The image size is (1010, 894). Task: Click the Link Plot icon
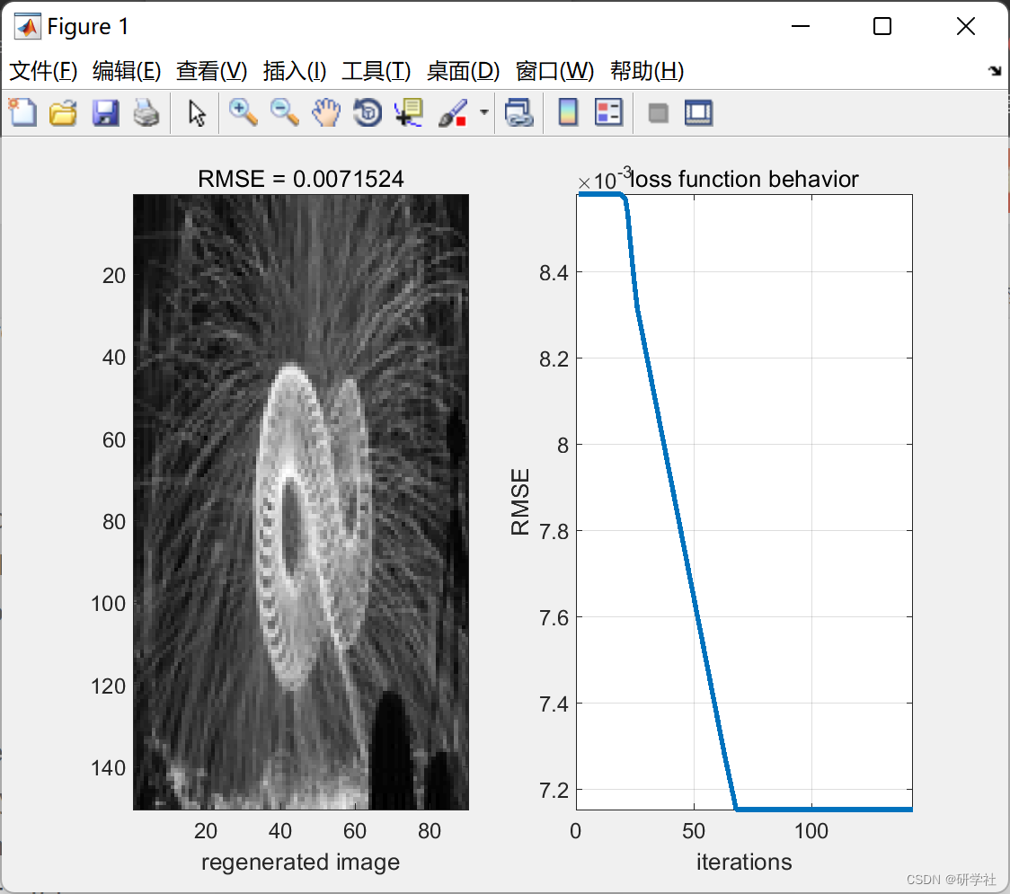(519, 112)
